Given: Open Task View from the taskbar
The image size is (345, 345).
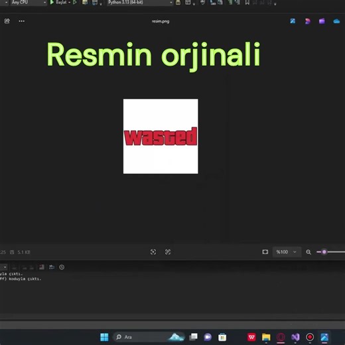Looking at the screenshot, I should tap(194, 337).
